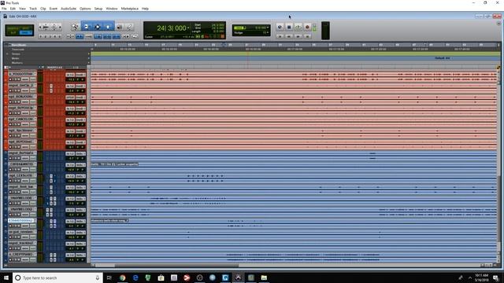This screenshot has height=283, width=504.
Task: Click the CANCELOK track name
Action: coord(20,119)
